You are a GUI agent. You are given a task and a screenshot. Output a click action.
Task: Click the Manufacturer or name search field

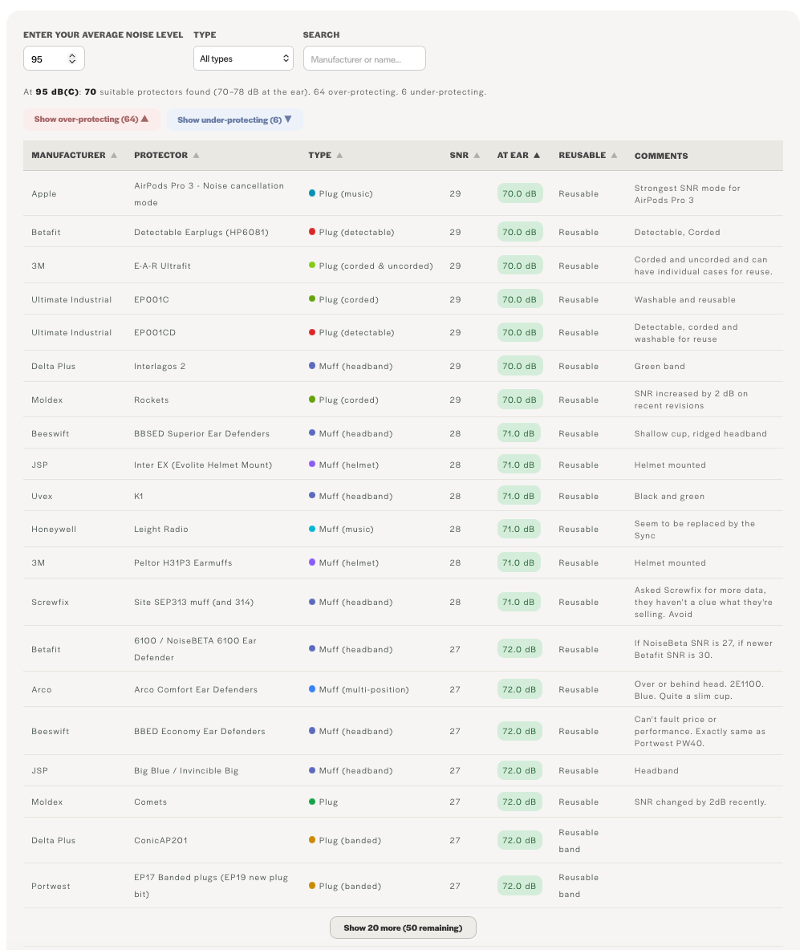pos(364,59)
